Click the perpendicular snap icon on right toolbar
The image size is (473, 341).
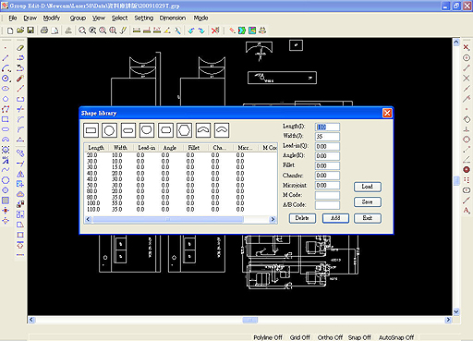[x=467, y=129]
